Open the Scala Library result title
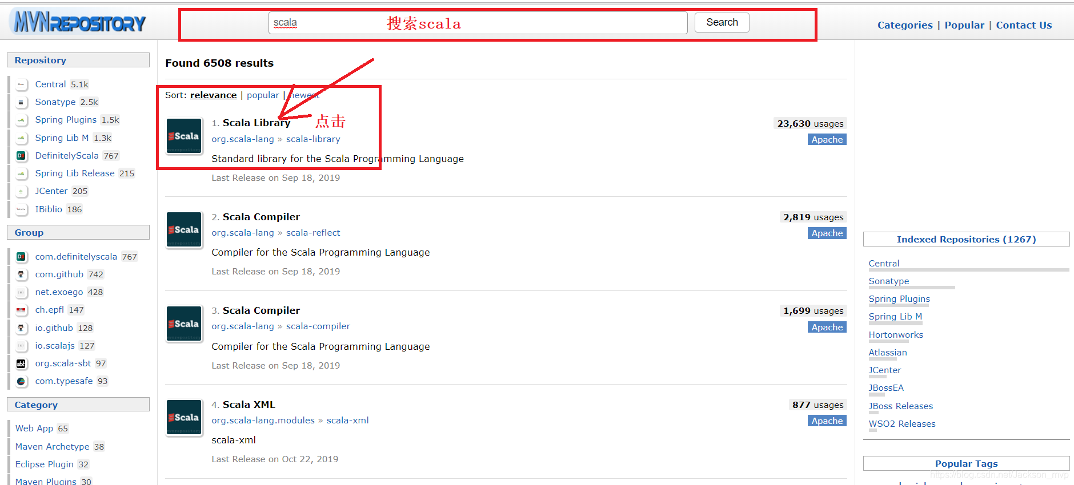The height and width of the screenshot is (485, 1074). point(257,123)
